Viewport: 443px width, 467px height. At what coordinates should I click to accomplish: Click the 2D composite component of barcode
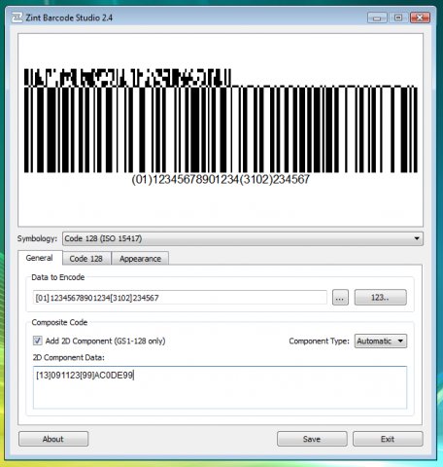(127, 78)
